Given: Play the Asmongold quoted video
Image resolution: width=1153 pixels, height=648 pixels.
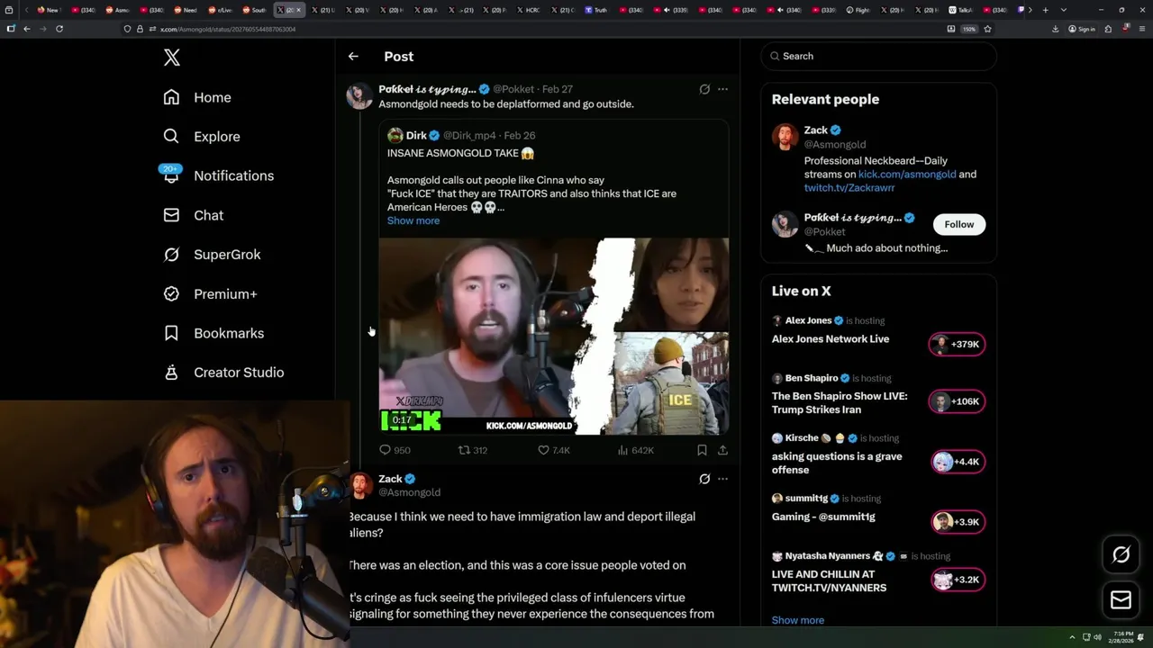Looking at the screenshot, I should (x=553, y=336).
